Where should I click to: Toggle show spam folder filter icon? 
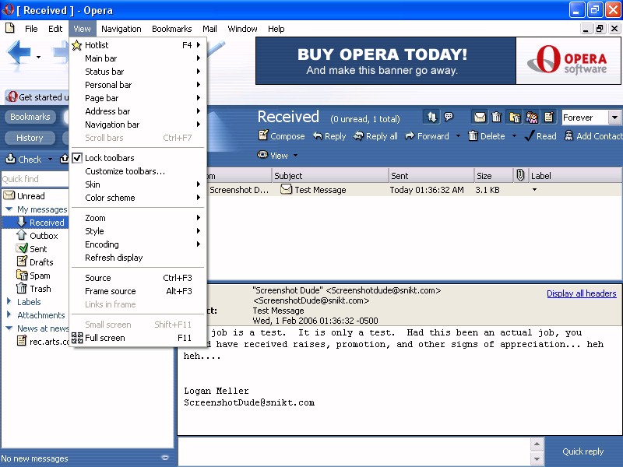(x=515, y=118)
